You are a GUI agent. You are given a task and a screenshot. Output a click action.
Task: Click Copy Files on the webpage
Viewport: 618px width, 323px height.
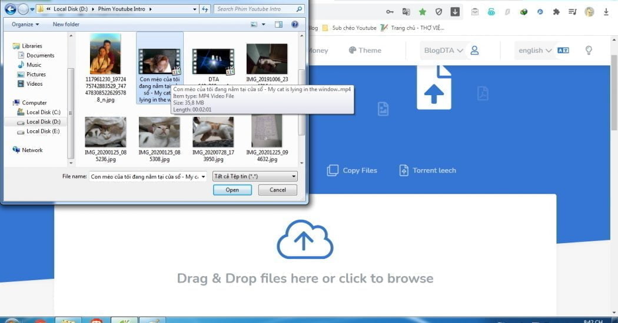point(352,170)
